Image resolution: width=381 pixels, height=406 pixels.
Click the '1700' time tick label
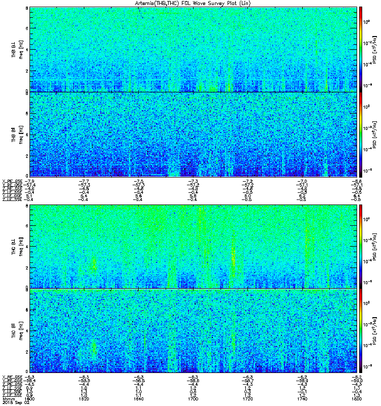tap(193, 399)
